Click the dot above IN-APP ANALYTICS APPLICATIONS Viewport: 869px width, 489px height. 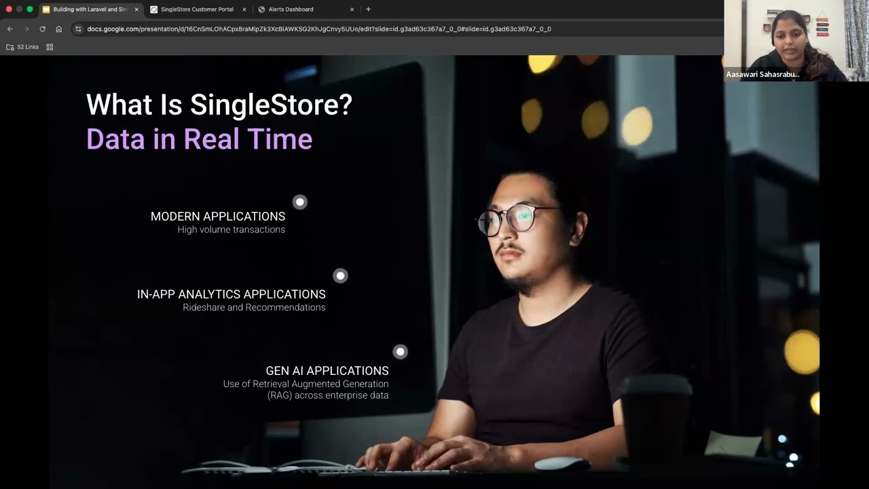coord(341,275)
